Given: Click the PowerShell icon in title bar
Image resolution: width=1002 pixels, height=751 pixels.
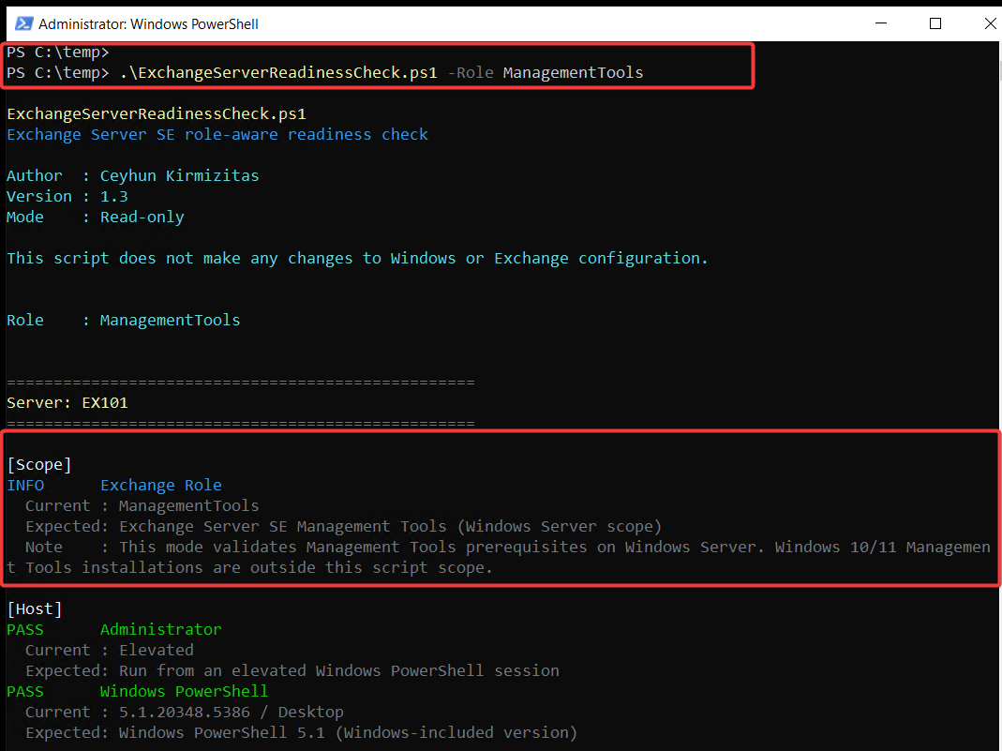Looking at the screenshot, I should (23, 23).
